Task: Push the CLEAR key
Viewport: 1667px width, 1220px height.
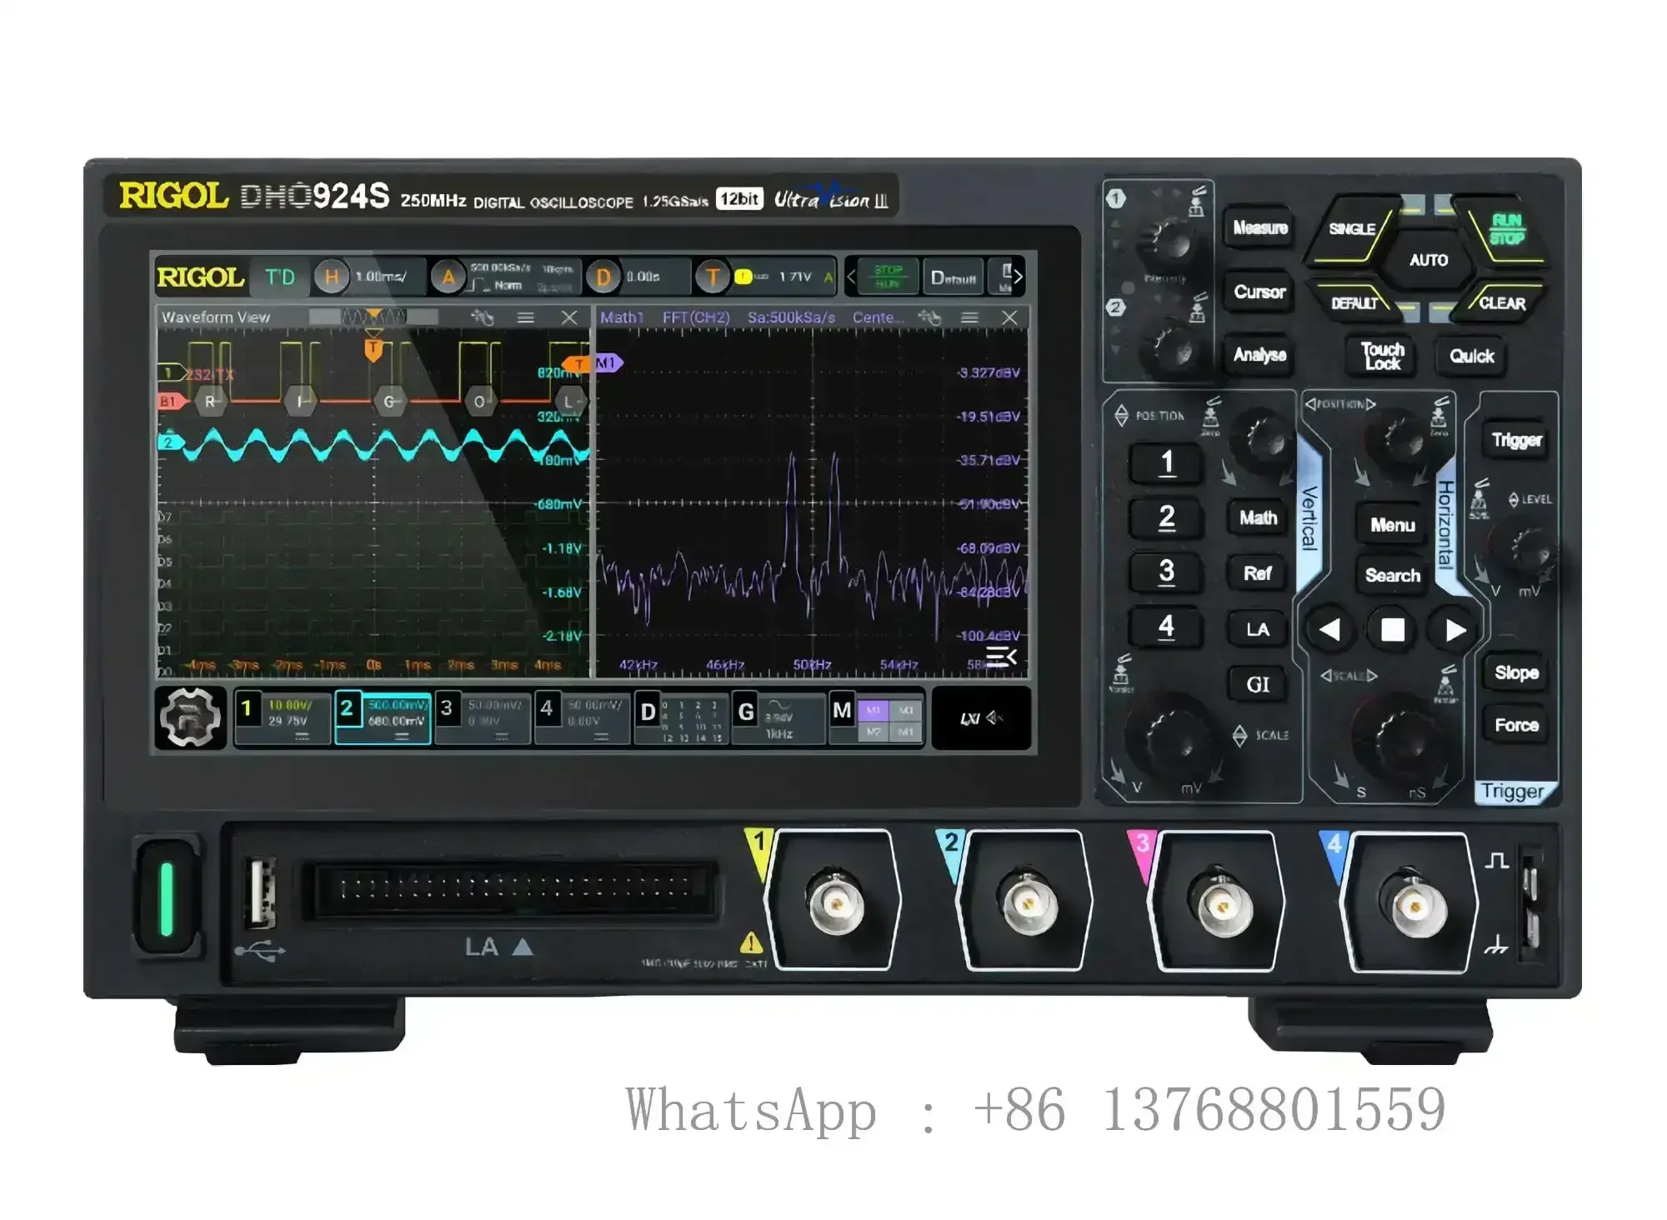Action: [x=1501, y=303]
